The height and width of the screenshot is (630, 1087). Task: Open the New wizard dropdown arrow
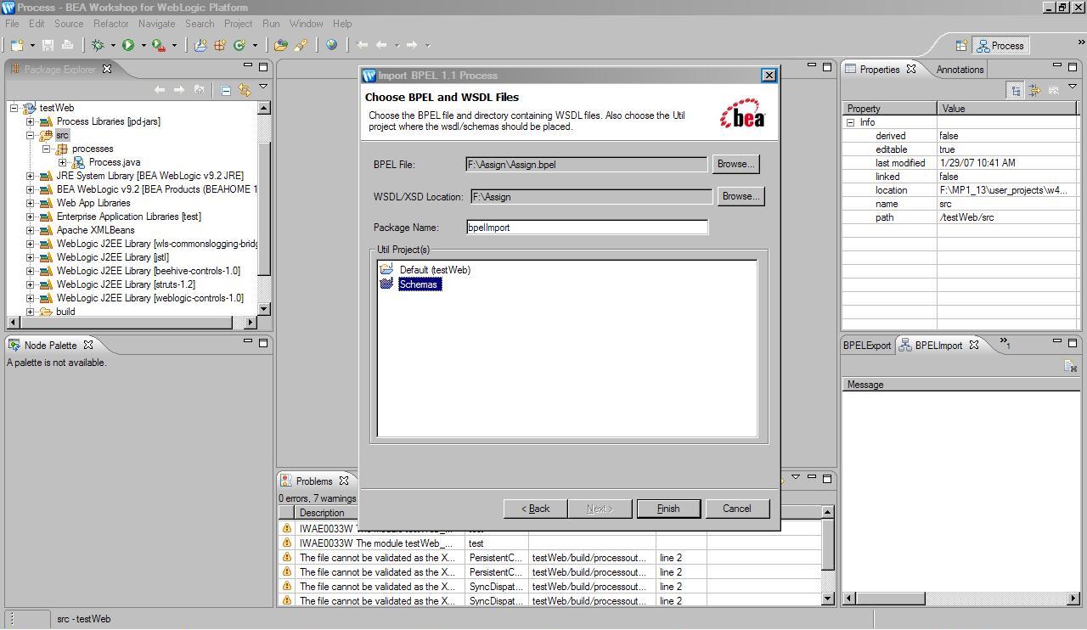coord(32,45)
